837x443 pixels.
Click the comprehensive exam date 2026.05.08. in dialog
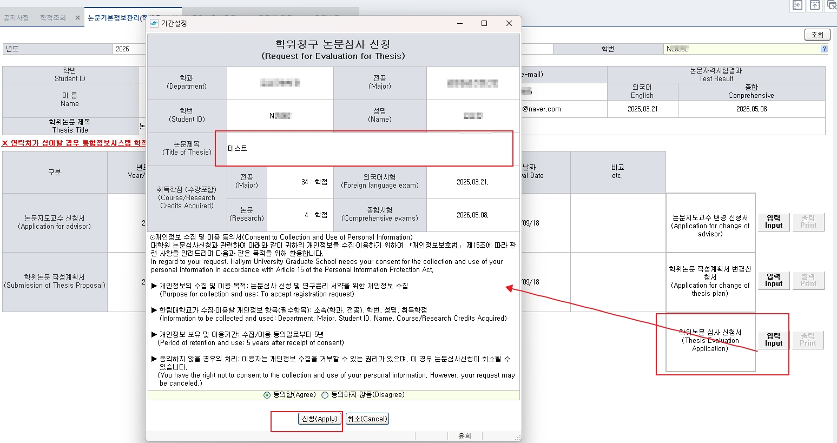pos(473,215)
